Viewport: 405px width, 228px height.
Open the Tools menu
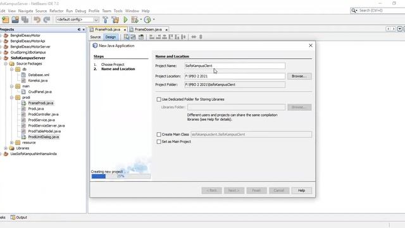click(118, 11)
